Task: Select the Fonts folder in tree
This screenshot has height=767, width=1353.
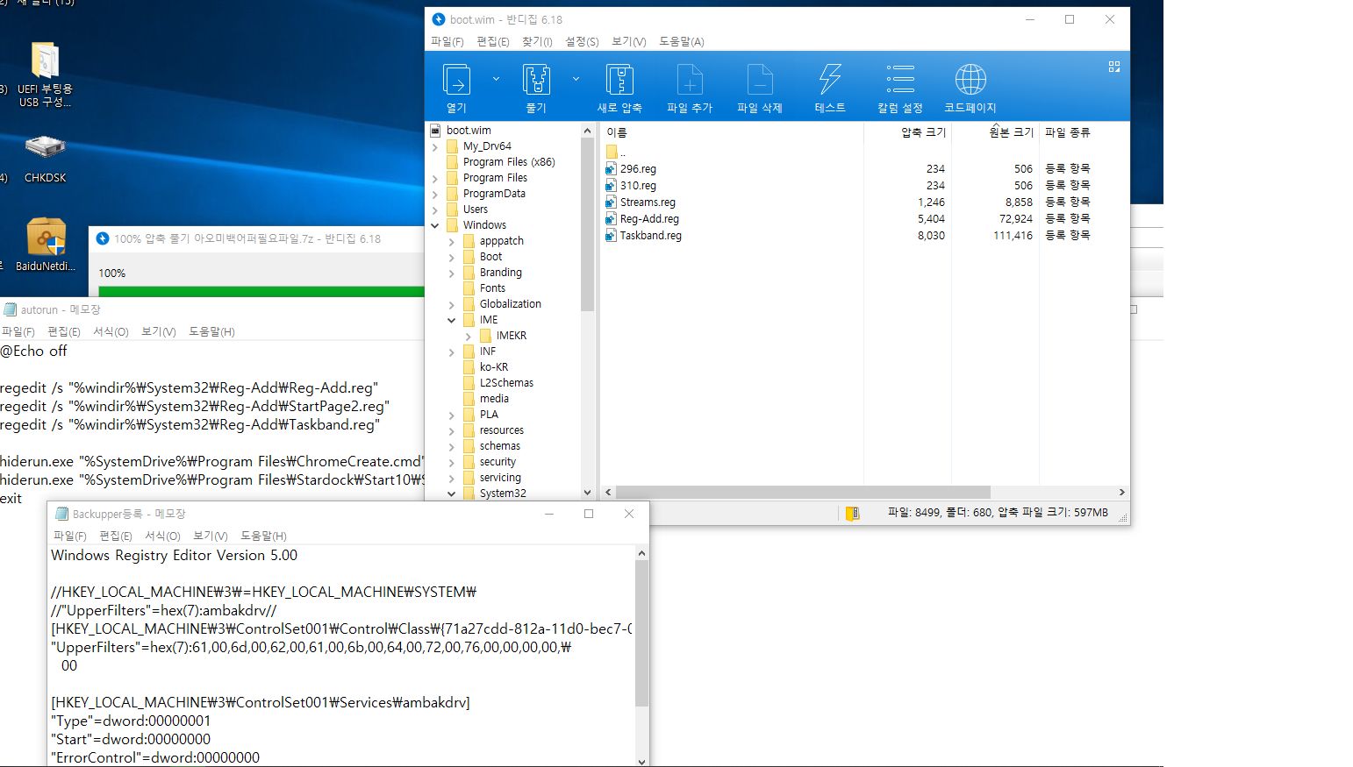Action: coord(492,288)
